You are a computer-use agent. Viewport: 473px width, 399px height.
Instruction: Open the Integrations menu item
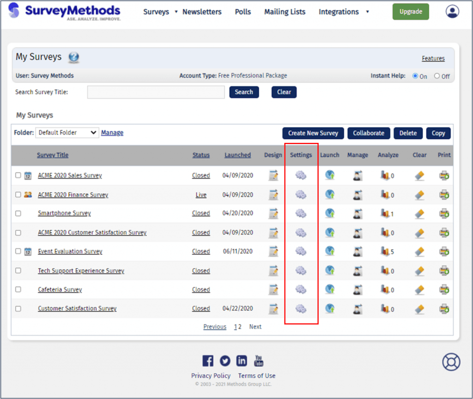339,12
